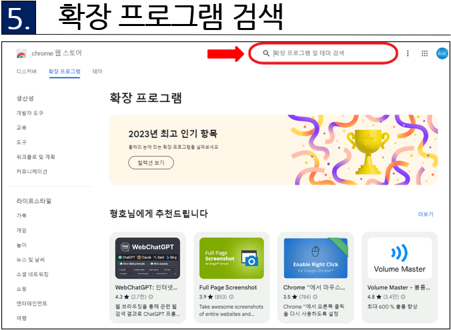Open the 놀이 category

point(21,245)
